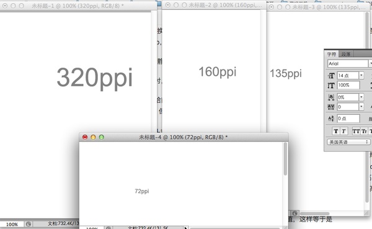Open the 美国英语 language dropdown

point(348,142)
